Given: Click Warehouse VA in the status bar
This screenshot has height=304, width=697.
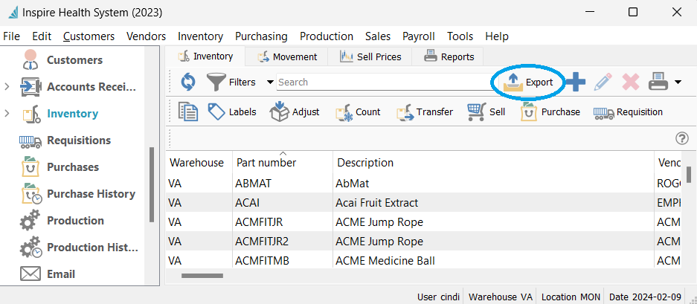Looking at the screenshot, I should click(500, 297).
